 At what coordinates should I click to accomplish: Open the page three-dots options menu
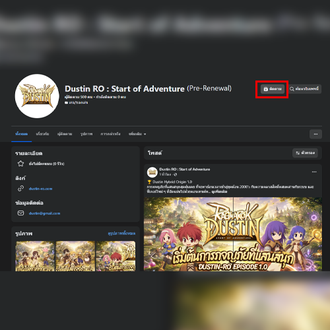[315, 134]
